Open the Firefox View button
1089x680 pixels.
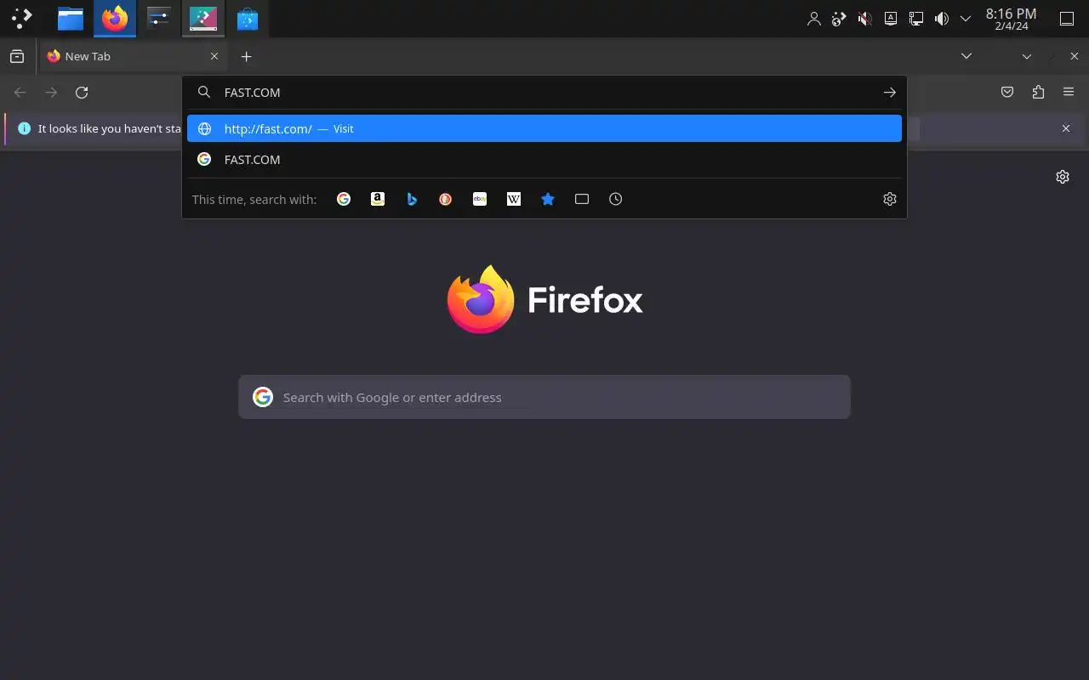tap(17, 56)
